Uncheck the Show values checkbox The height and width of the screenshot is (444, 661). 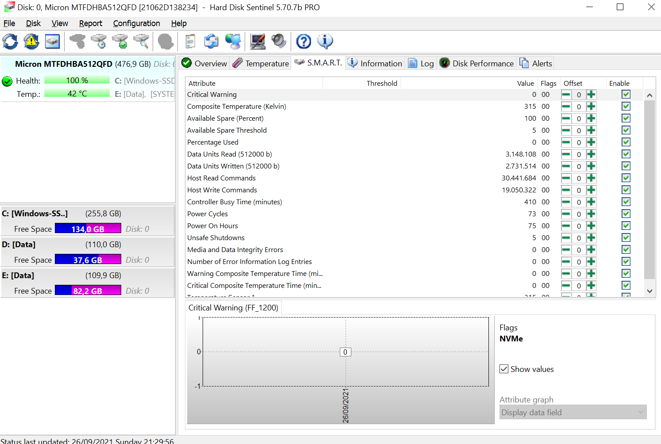pos(504,369)
